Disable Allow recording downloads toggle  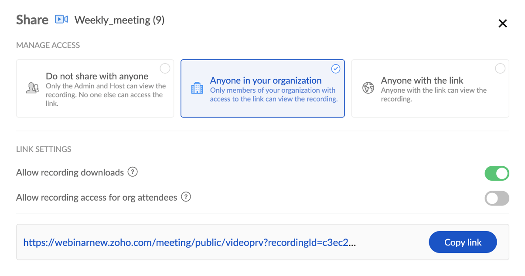(x=497, y=173)
